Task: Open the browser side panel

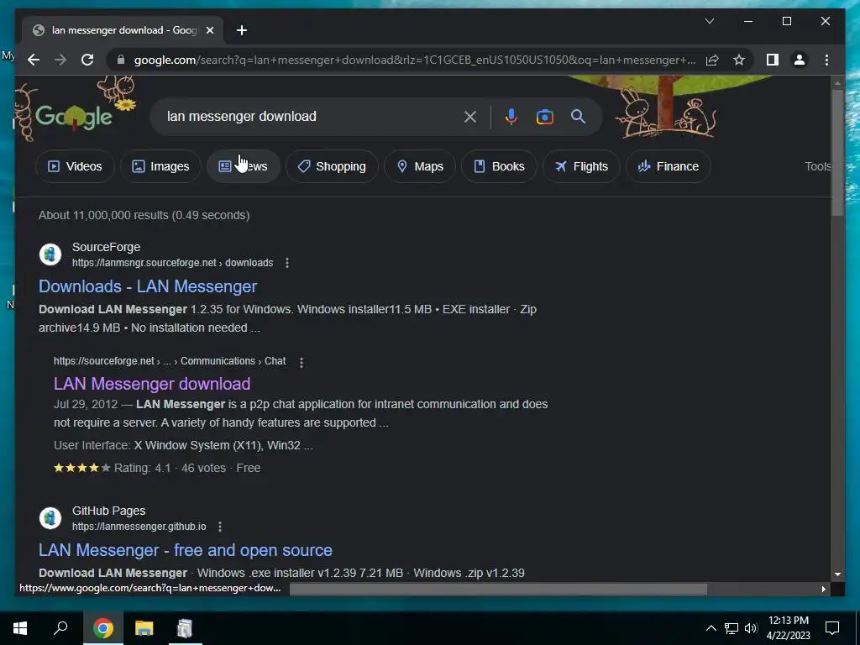Action: (x=773, y=60)
